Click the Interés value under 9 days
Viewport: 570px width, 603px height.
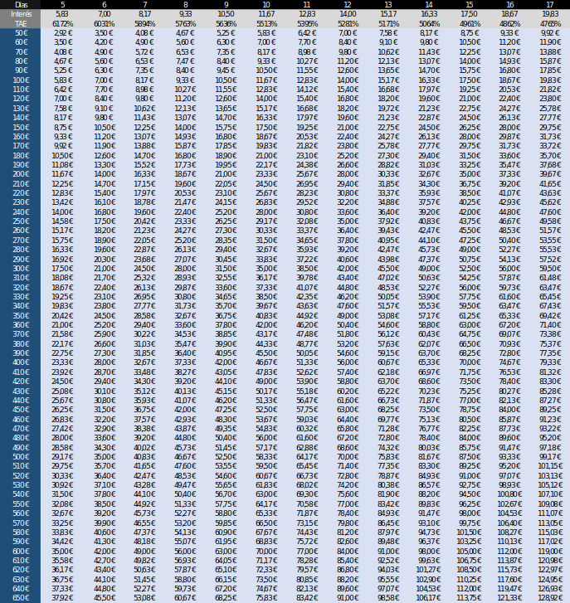click(226, 14)
